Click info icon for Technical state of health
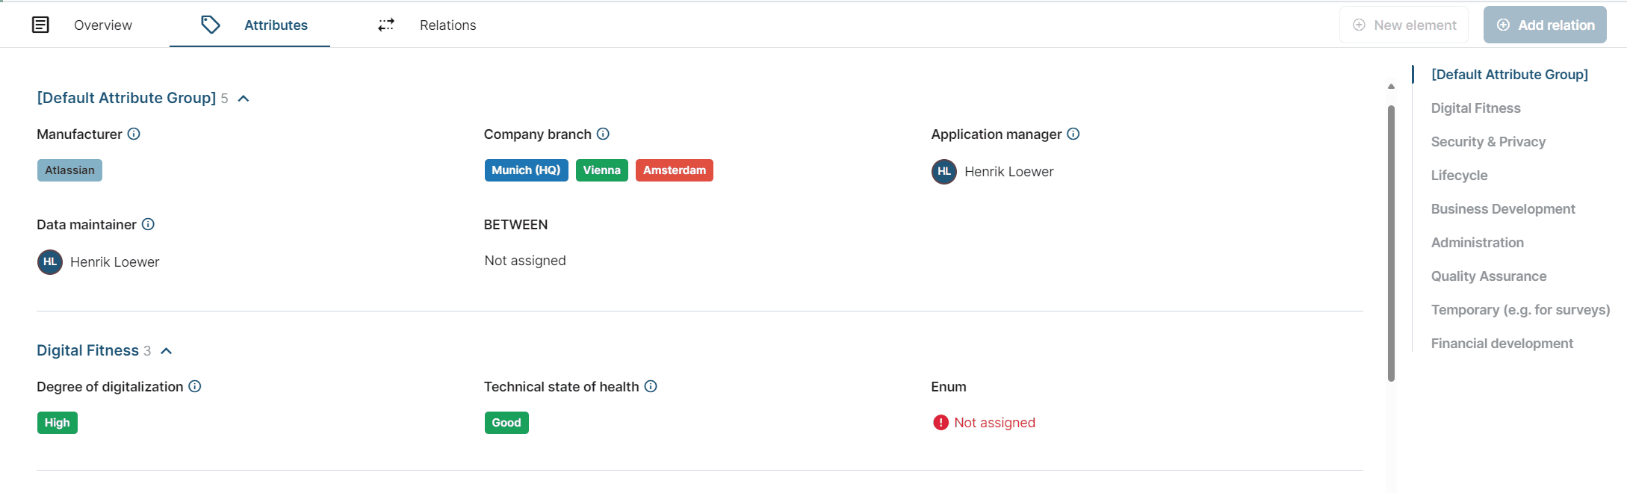The image size is (1627, 493). 651,386
